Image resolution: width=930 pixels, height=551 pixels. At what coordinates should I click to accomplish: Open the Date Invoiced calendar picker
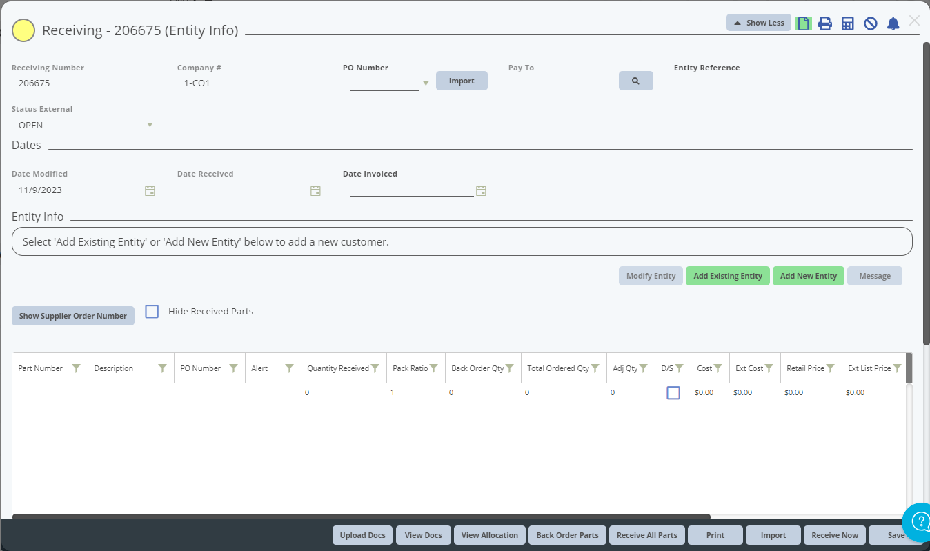482,190
